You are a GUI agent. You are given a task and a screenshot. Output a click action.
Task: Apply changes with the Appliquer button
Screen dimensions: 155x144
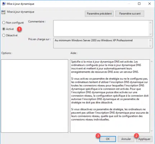tap(144, 139)
